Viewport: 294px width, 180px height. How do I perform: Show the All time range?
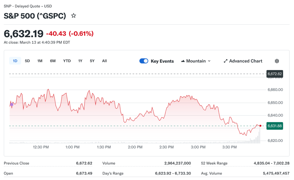(x=104, y=61)
